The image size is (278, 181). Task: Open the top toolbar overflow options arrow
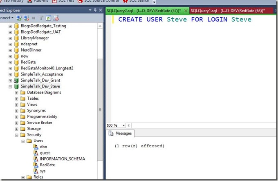tap(154, 2)
